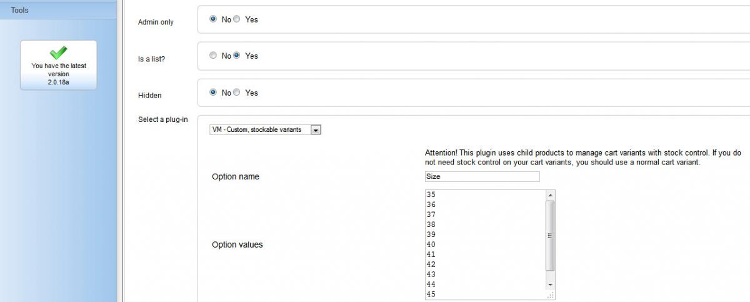Click the Option name Size field
The width and height of the screenshot is (750, 302).
tap(482, 176)
